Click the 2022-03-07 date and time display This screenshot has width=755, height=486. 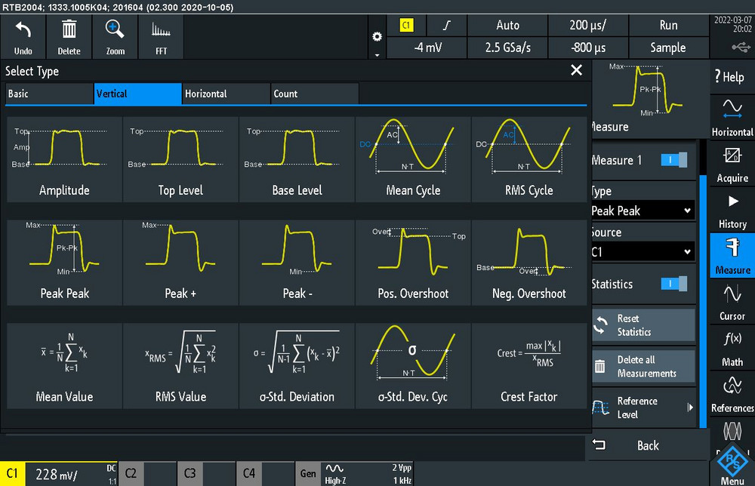[x=732, y=25]
